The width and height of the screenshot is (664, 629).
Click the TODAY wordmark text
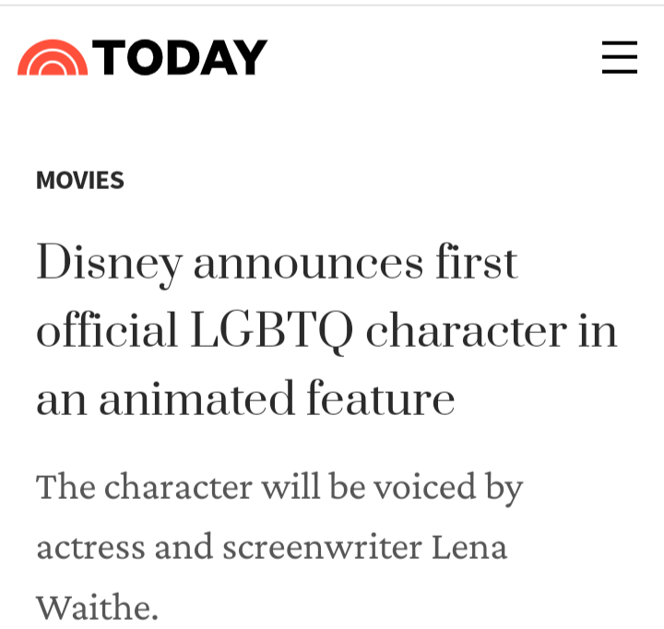pos(180,57)
